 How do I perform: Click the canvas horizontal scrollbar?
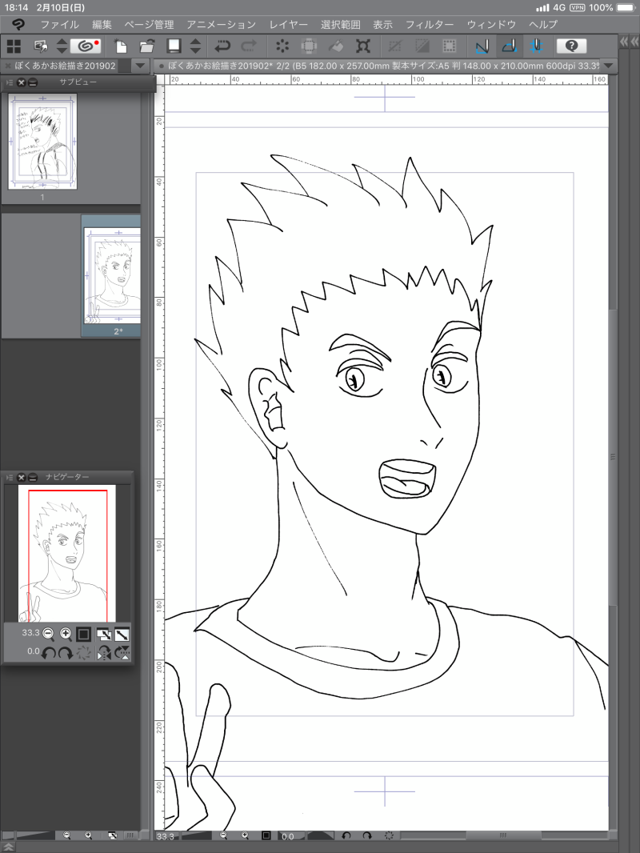[x=503, y=835]
